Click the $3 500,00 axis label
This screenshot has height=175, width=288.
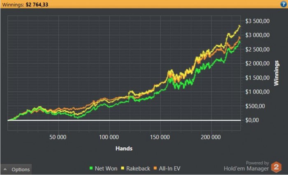(x=257, y=21)
